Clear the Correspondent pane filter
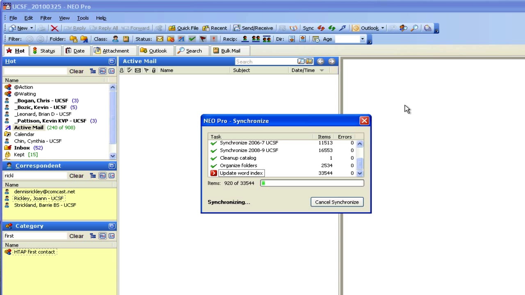 point(76,176)
